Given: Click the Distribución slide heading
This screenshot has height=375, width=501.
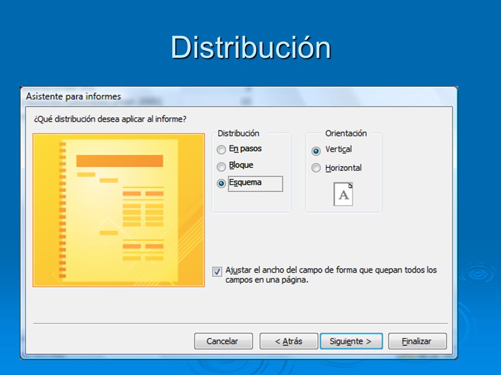Looking at the screenshot, I should (251, 47).
